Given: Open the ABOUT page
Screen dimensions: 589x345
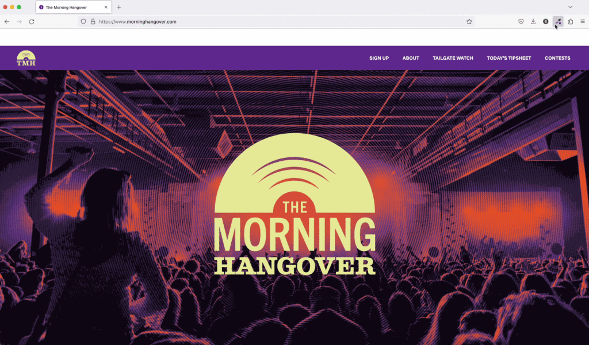Looking at the screenshot, I should click(x=411, y=58).
